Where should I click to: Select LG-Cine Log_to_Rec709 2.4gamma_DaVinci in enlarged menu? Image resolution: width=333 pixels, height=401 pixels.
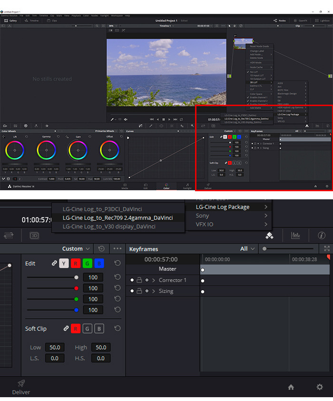pos(118,218)
